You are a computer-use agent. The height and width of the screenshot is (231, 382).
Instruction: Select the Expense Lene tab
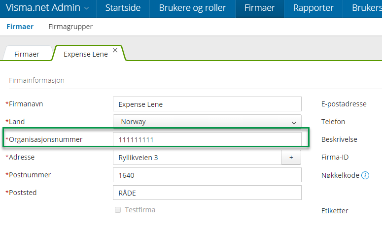coord(85,54)
